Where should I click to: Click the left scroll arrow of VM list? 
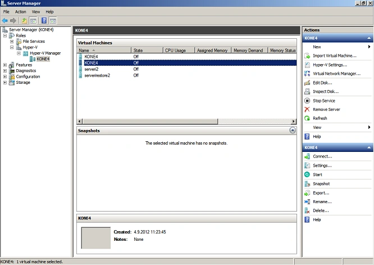[80, 122]
